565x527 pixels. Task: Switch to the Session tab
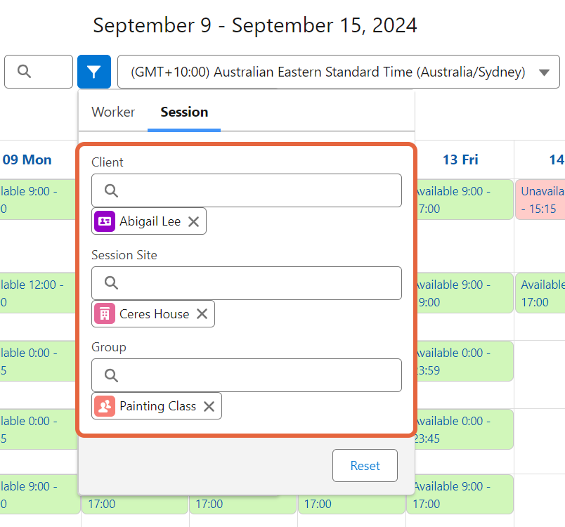point(183,112)
